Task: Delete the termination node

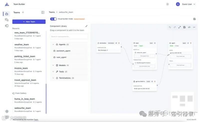Action: coord(119,43)
